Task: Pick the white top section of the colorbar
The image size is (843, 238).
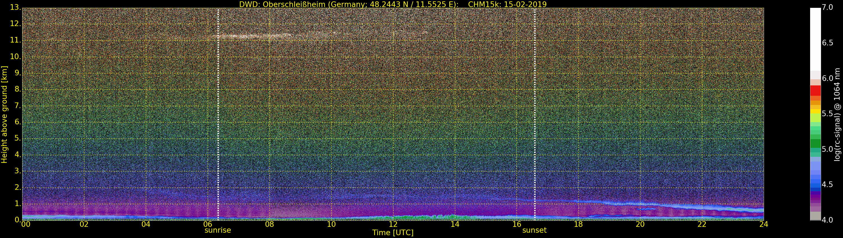Action: tap(815, 39)
